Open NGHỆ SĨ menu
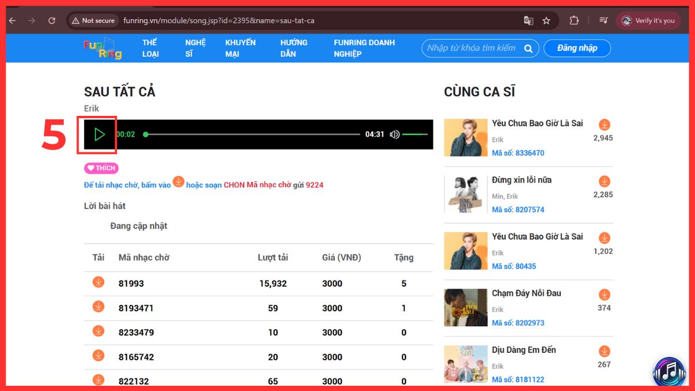 (x=195, y=48)
